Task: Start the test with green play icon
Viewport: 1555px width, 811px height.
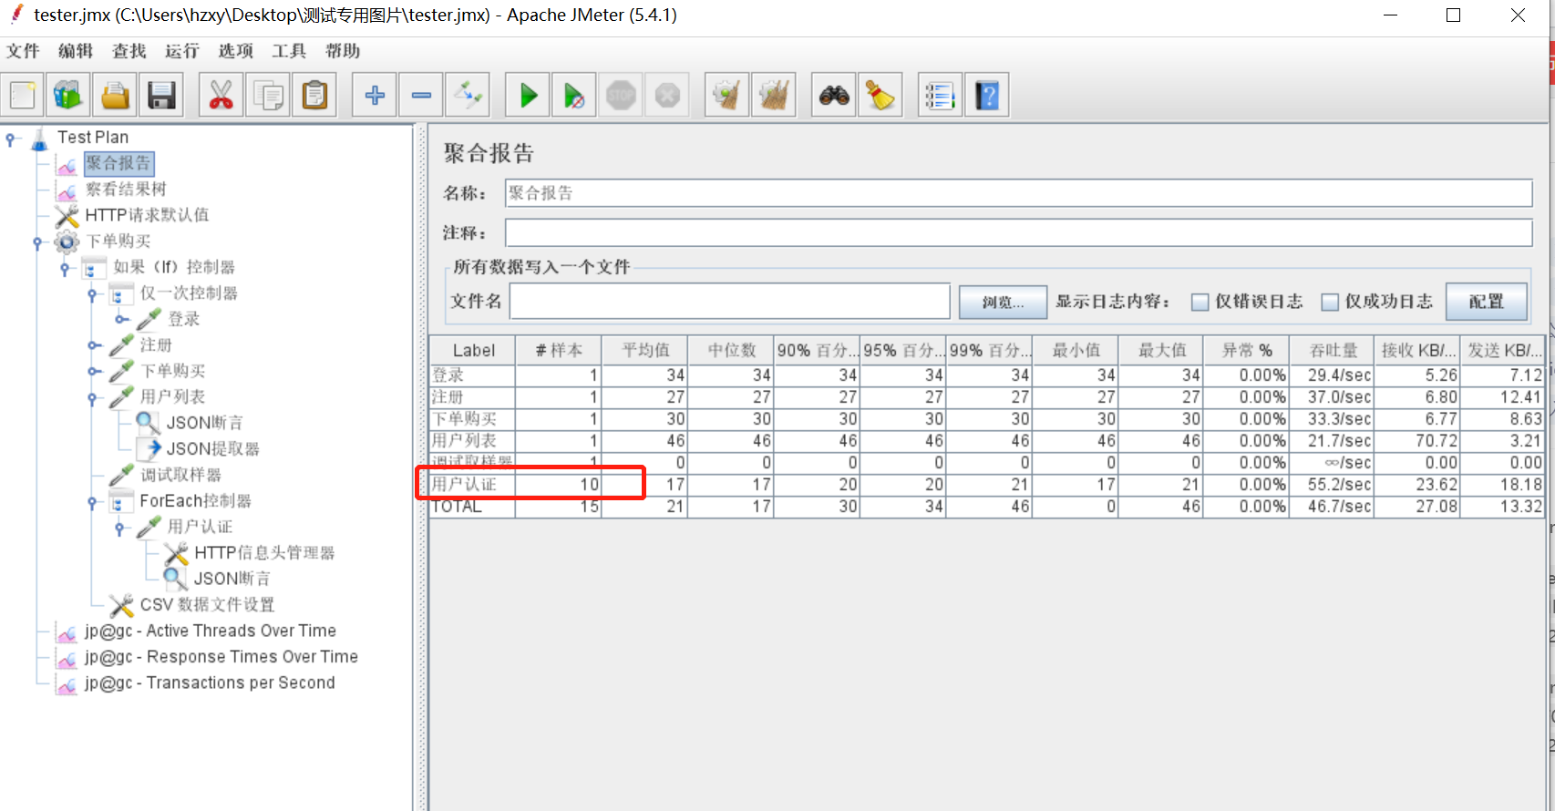Action: (528, 95)
